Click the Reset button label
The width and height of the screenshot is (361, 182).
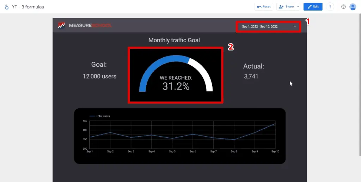tap(267, 7)
